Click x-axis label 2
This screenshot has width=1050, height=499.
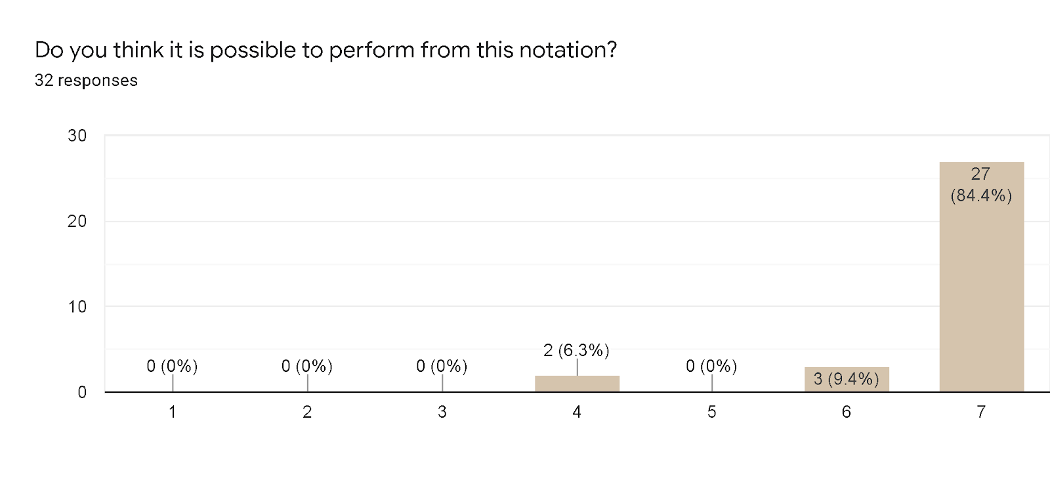tap(307, 412)
